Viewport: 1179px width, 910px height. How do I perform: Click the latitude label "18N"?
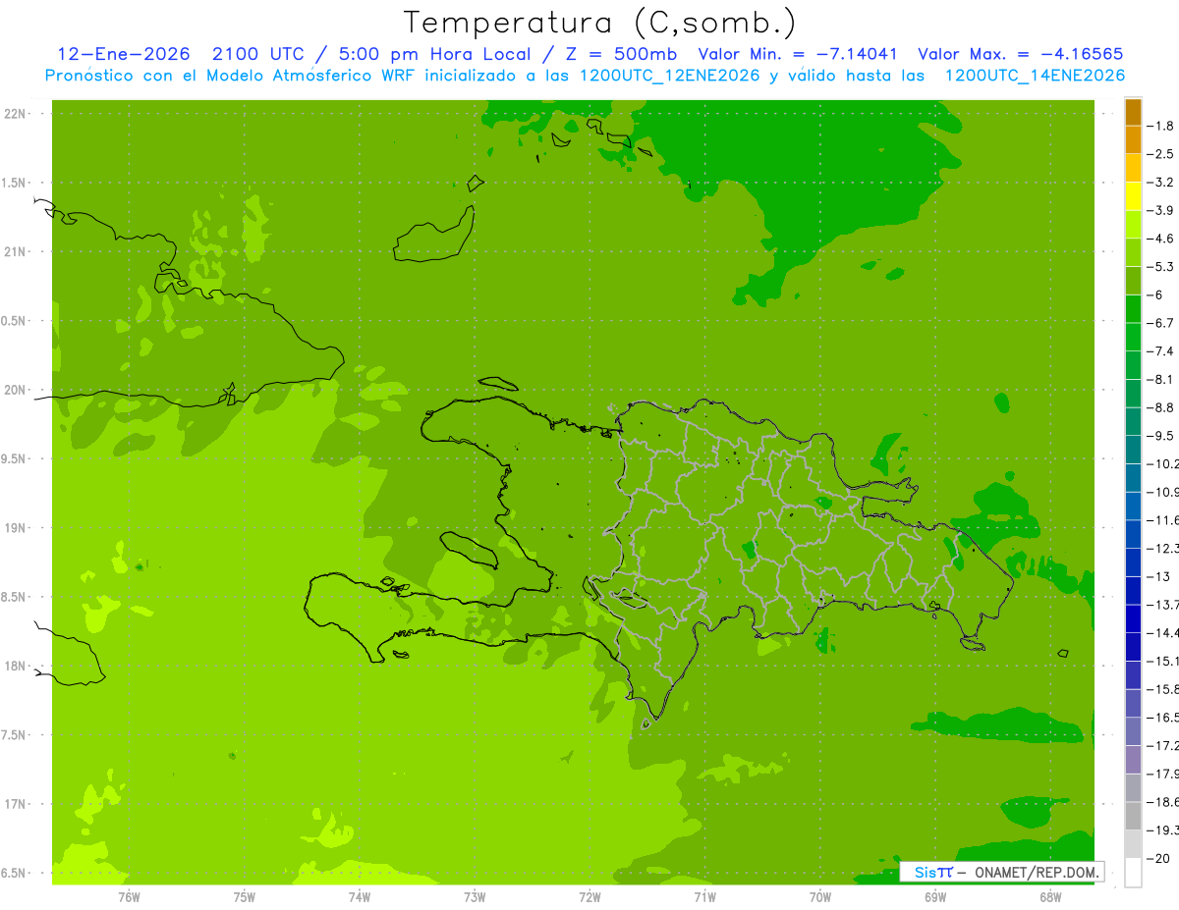(15, 667)
